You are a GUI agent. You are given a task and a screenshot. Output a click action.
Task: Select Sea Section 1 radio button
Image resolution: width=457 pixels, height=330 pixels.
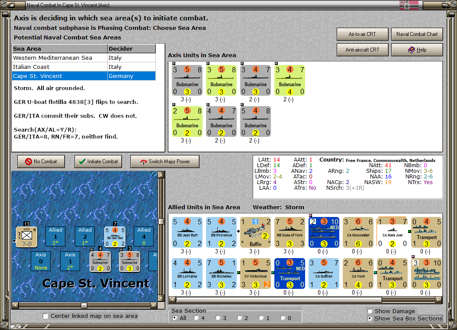click(x=261, y=318)
